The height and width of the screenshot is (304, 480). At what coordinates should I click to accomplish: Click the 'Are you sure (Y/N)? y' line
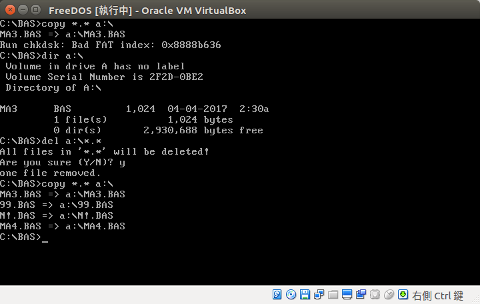tap(63, 162)
